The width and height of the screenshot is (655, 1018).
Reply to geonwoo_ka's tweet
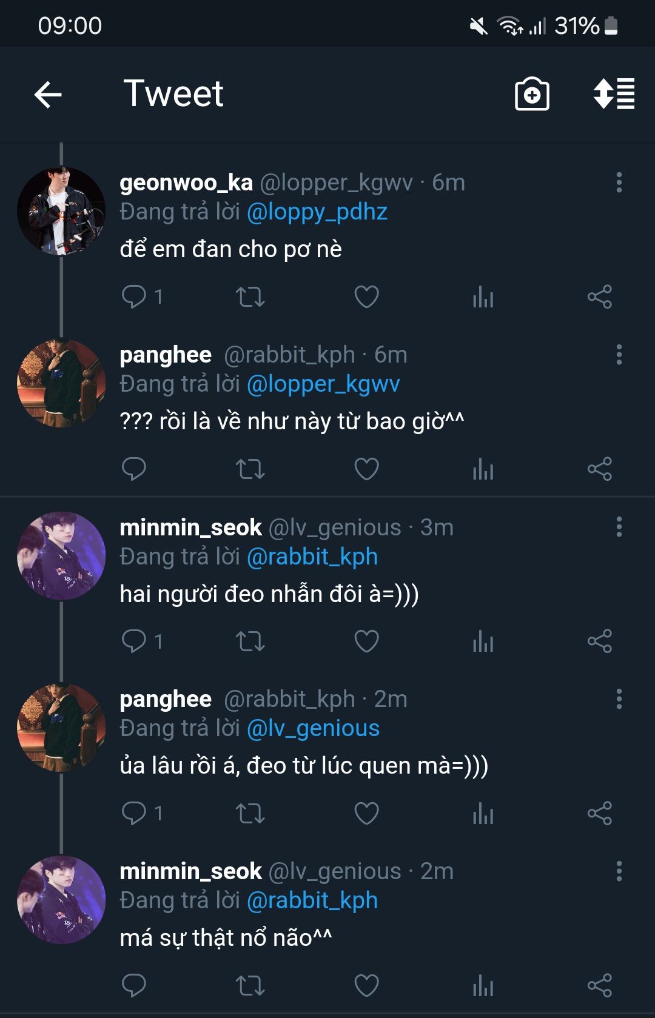click(x=134, y=296)
